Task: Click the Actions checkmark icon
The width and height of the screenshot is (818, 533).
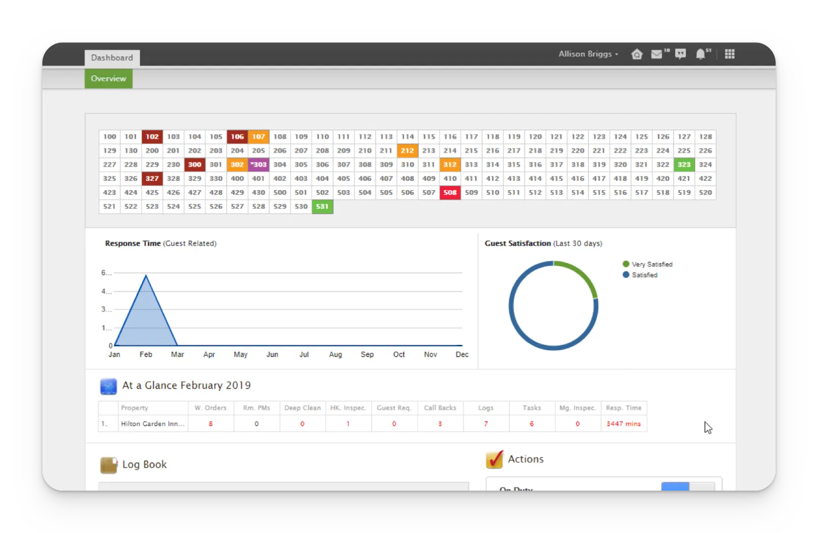Action: click(x=495, y=459)
